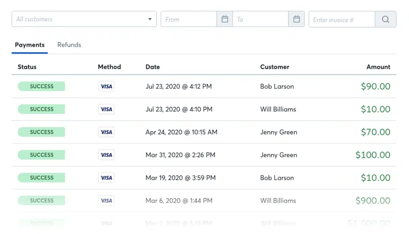Click the Enter invoice # field
Viewport: 409px width, 234px height.
[x=342, y=19]
